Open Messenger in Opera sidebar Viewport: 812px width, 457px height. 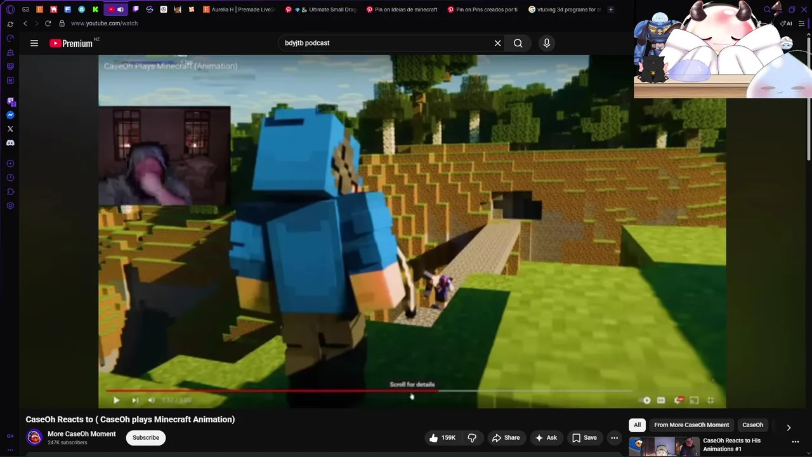[x=10, y=115]
